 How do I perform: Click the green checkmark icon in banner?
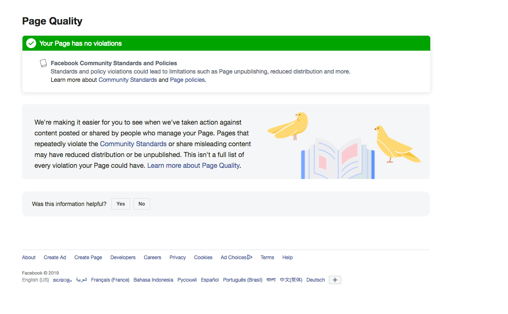click(x=31, y=43)
